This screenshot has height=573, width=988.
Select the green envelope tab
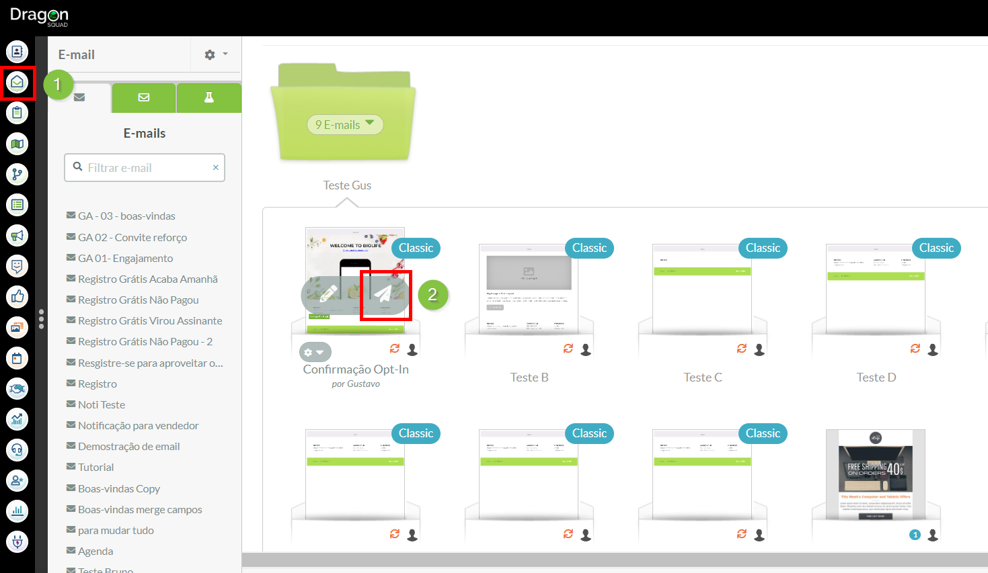(x=144, y=97)
